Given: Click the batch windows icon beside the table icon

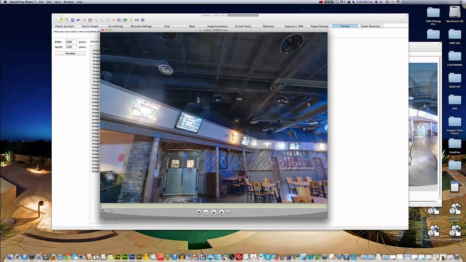Looking at the screenshot, I should click(x=119, y=20).
